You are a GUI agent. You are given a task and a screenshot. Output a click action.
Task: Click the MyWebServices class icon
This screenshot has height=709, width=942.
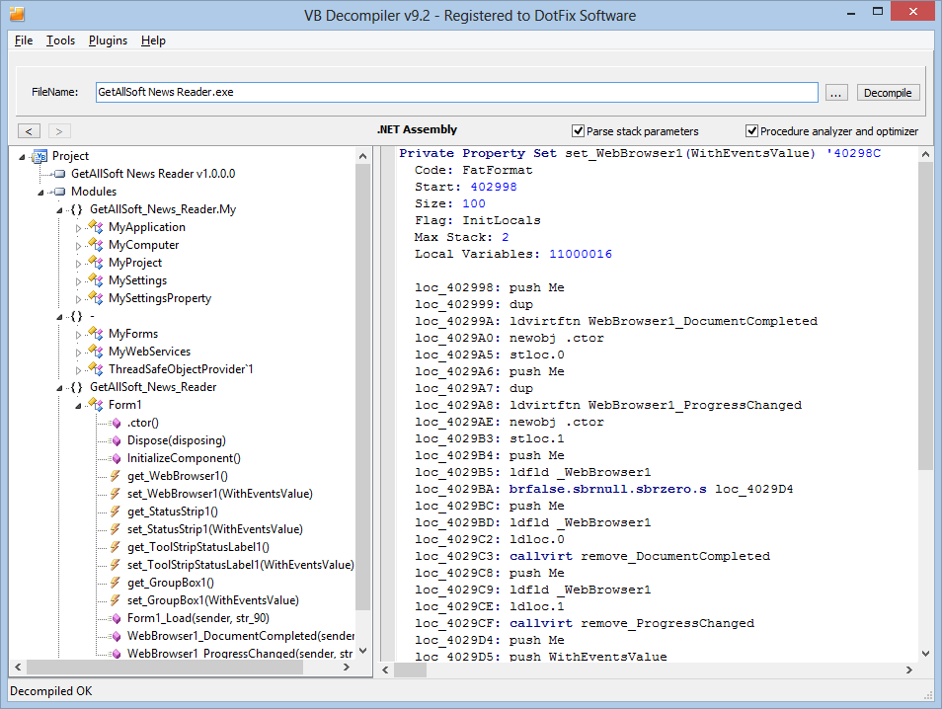click(96, 352)
